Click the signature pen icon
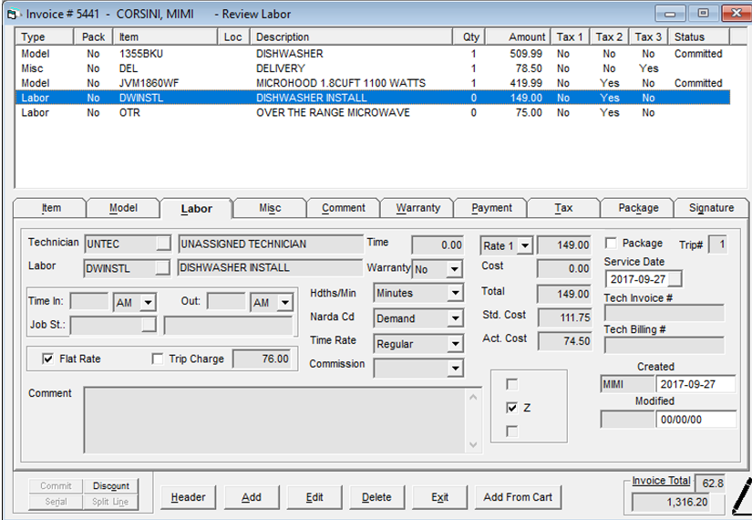 tap(742, 496)
